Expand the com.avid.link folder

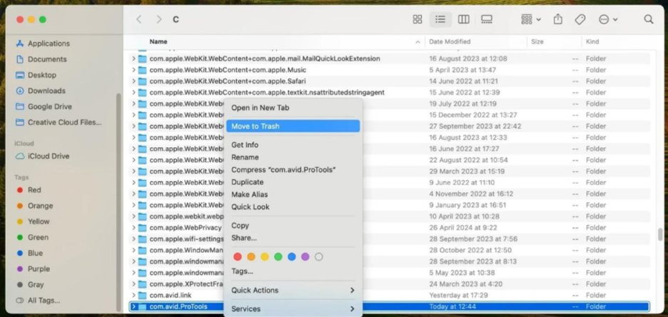pos(133,296)
